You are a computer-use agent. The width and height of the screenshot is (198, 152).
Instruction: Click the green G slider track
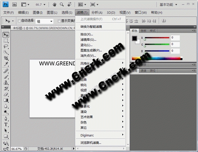(157, 44)
